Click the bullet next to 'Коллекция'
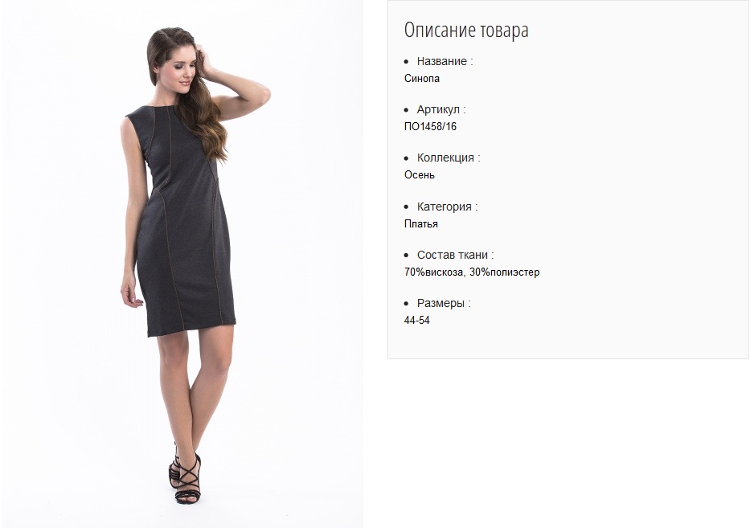Screen dimensions: 750x528 [406, 158]
